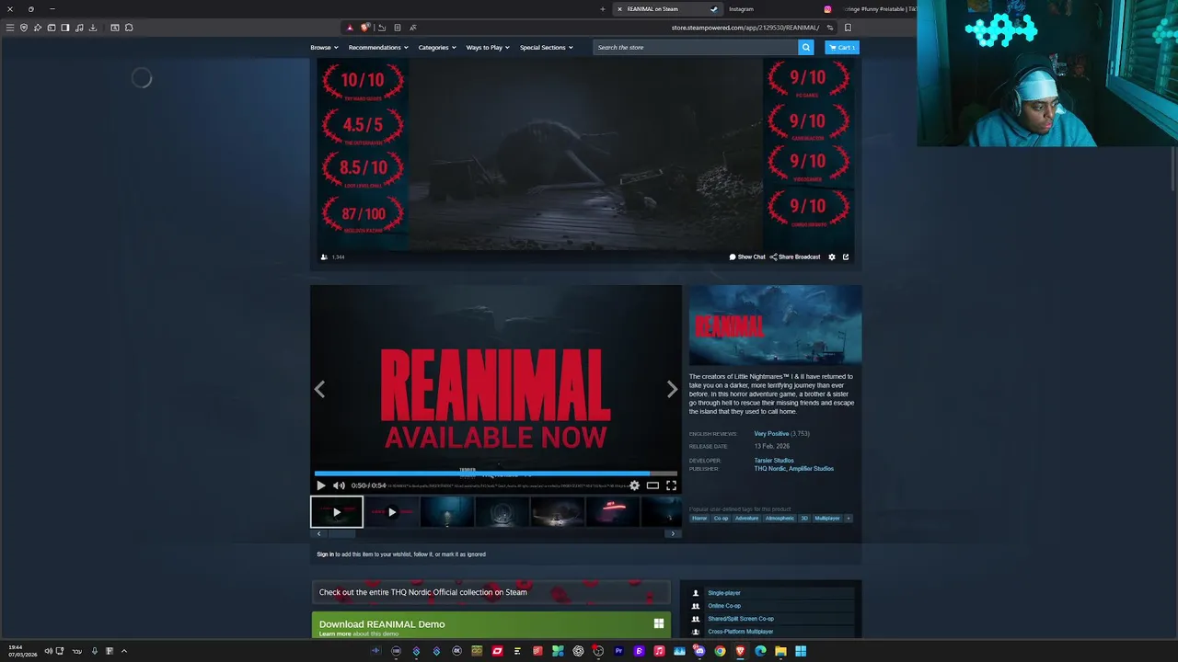Open Premiere Pro from the taskbar

pyautogui.click(x=618, y=651)
